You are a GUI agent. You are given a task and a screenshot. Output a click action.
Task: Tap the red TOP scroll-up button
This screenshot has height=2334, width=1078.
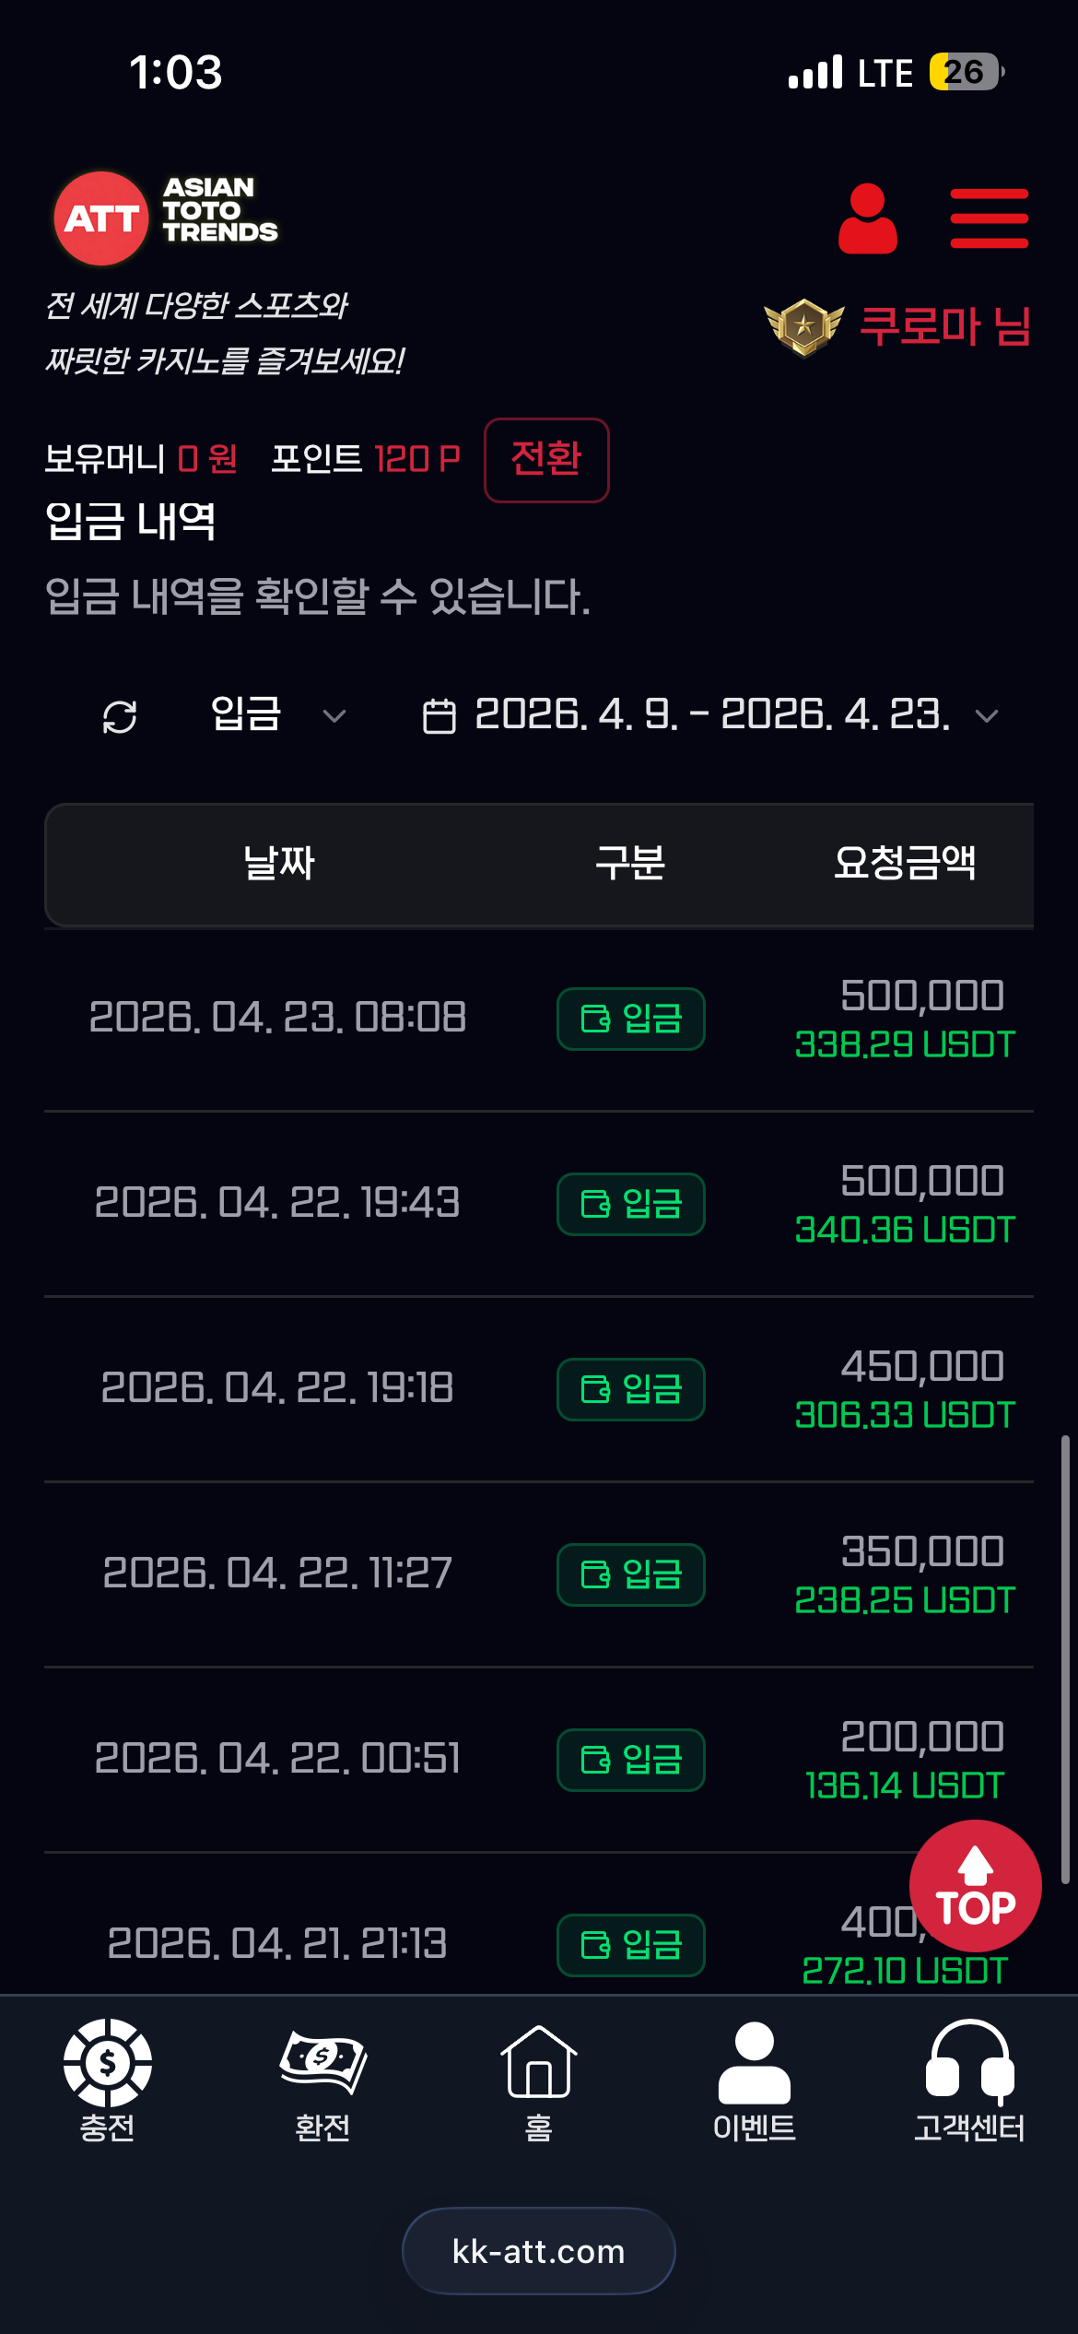click(975, 1886)
